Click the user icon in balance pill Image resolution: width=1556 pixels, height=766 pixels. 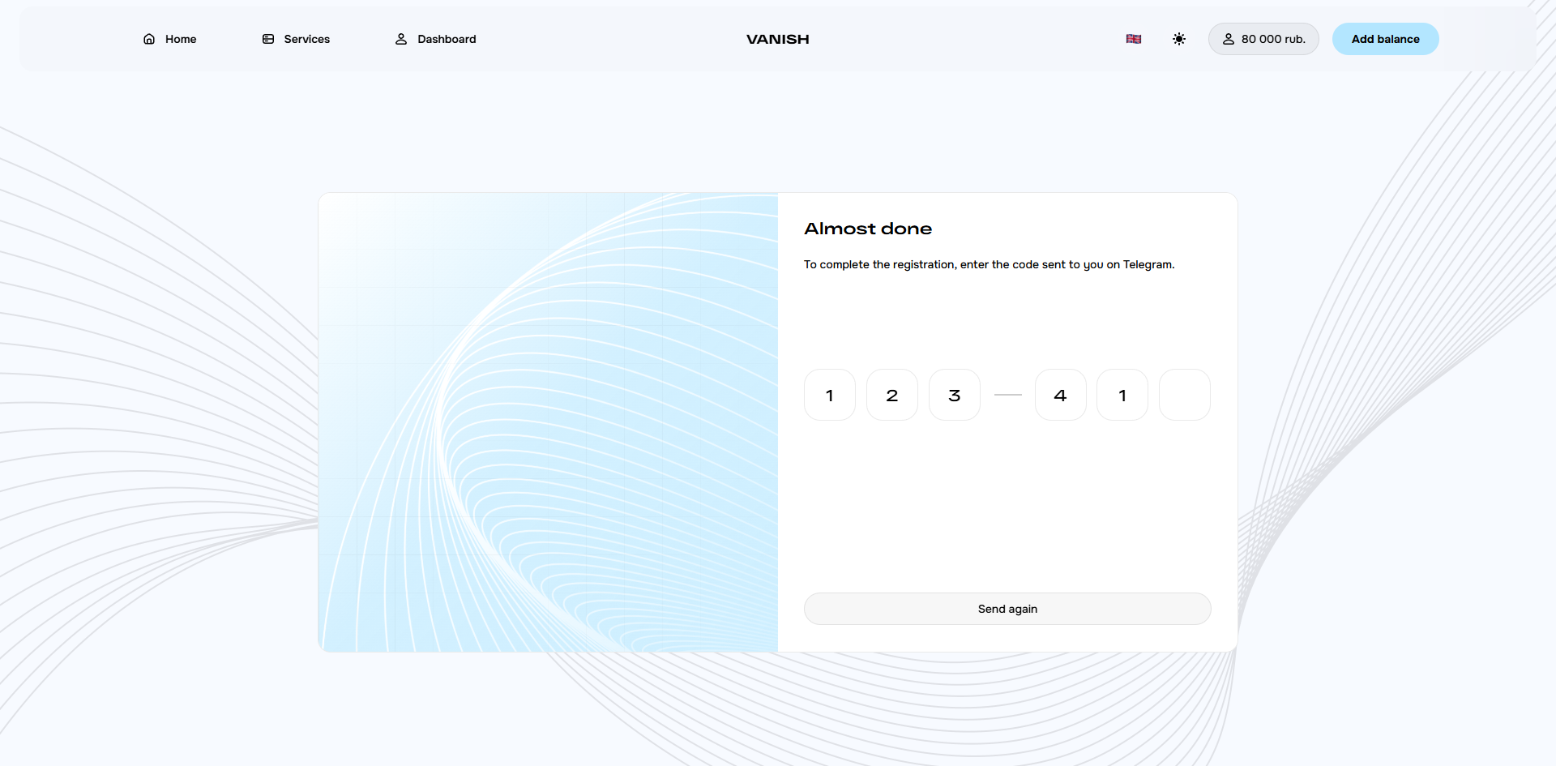point(1229,39)
